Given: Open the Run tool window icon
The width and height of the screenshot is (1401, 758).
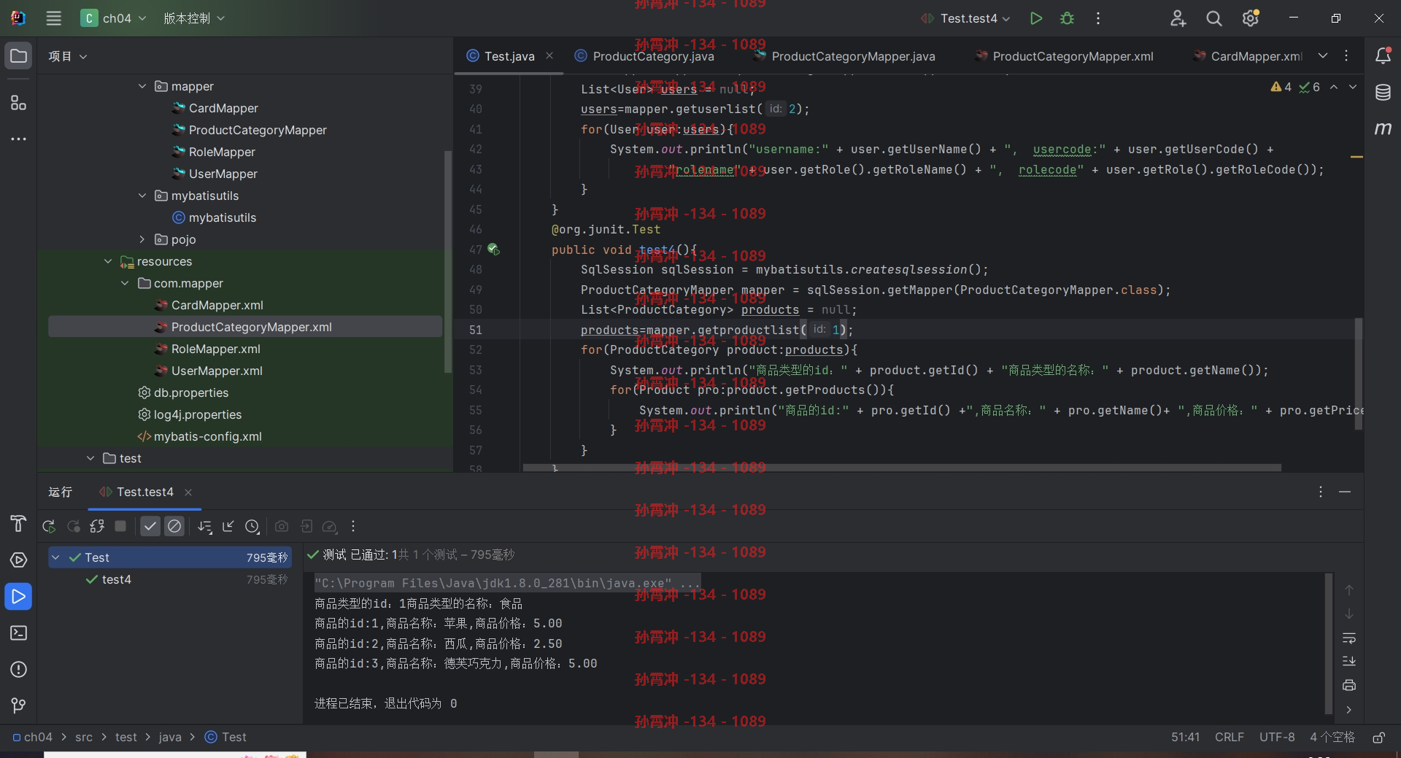Looking at the screenshot, I should pos(19,597).
